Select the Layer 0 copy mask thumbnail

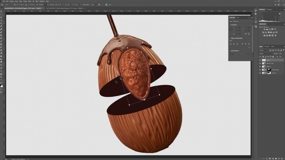click(269, 70)
